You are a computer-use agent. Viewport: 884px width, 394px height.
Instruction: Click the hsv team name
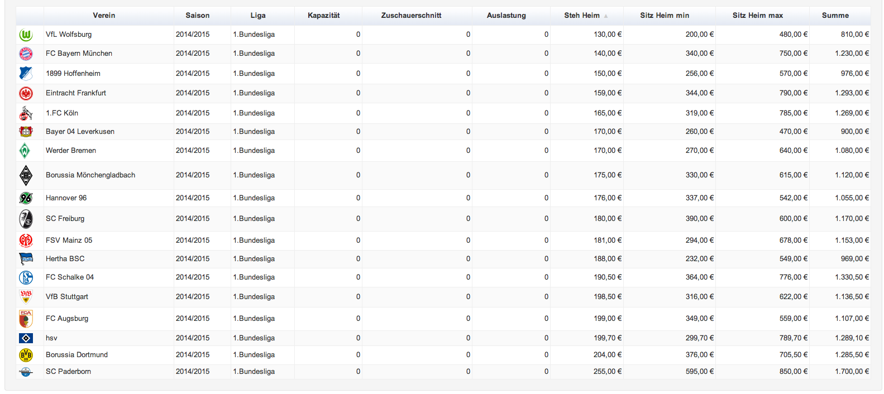coord(51,338)
